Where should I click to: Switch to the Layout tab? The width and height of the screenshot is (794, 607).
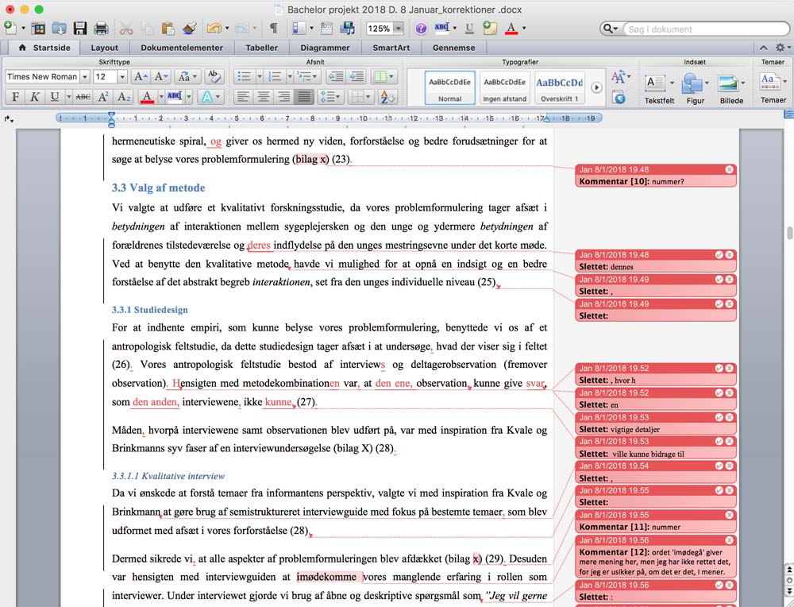(104, 48)
